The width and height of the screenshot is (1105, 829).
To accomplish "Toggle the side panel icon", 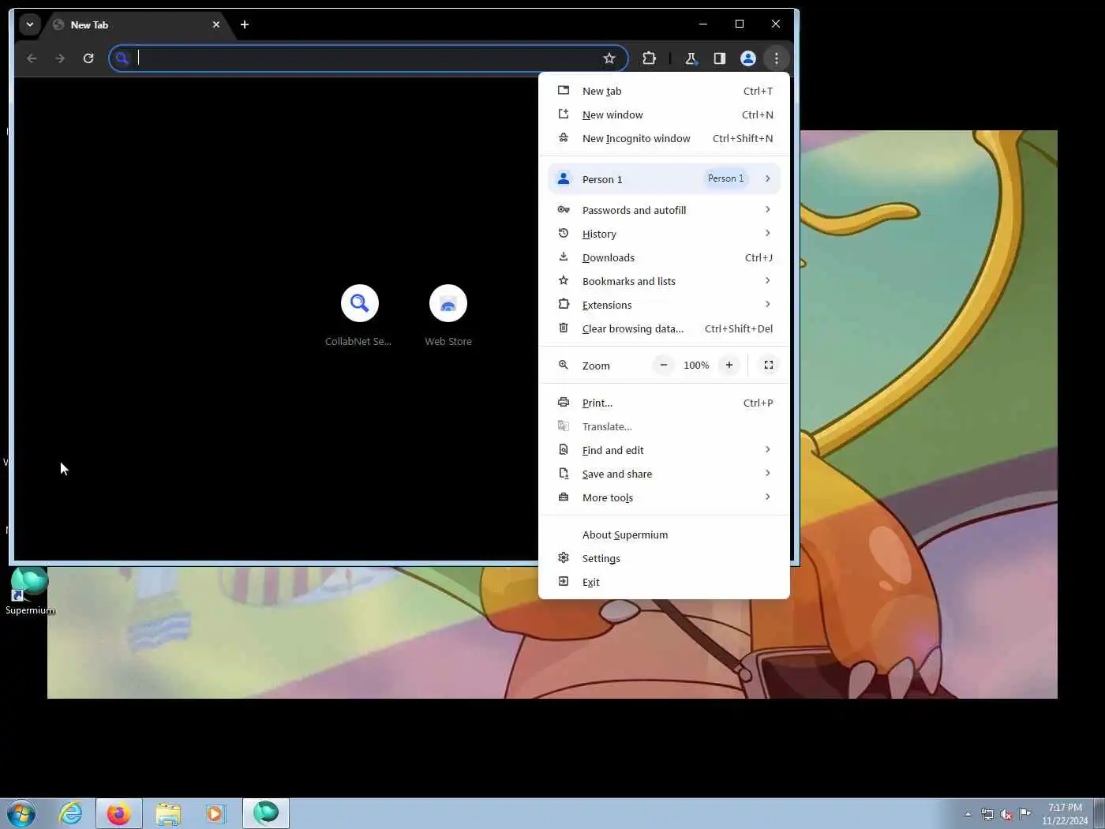I will click(719, 58).
